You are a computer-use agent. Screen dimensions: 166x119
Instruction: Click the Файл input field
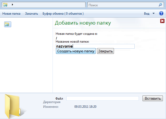[102, 98]
